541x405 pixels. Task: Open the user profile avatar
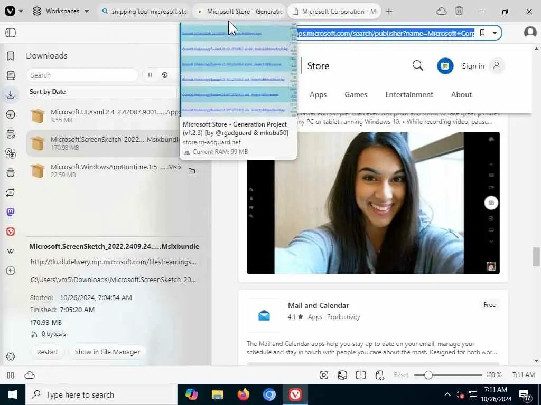tap(530, 32)
